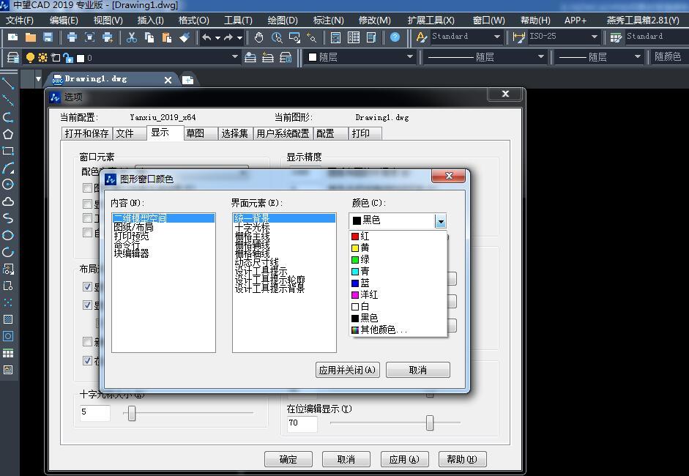Switch to the 打开和保存 tab
This screenshot has width=689, height=476.
87,133
